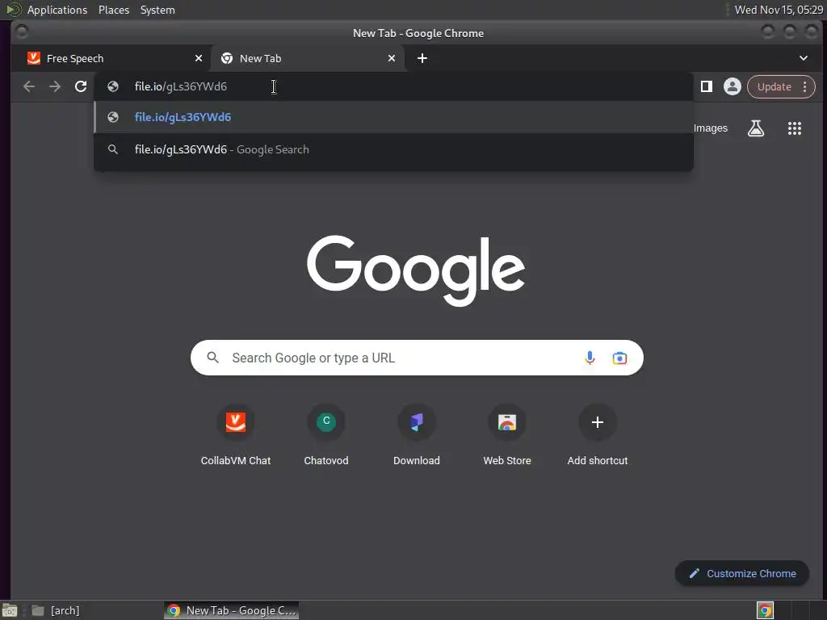Open the Images link
Image resolution: width=827 pixels, height=620 pixels.
coord(711,128)
